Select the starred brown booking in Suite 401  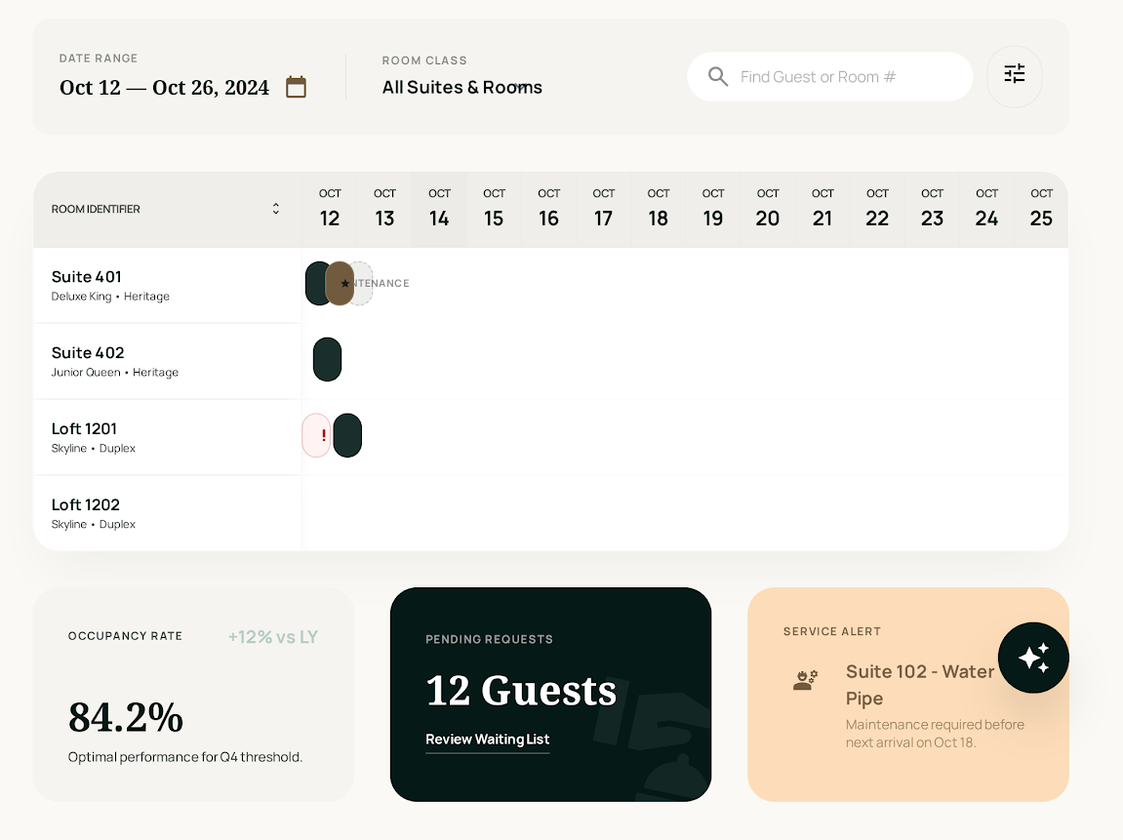tap(340, 283)
